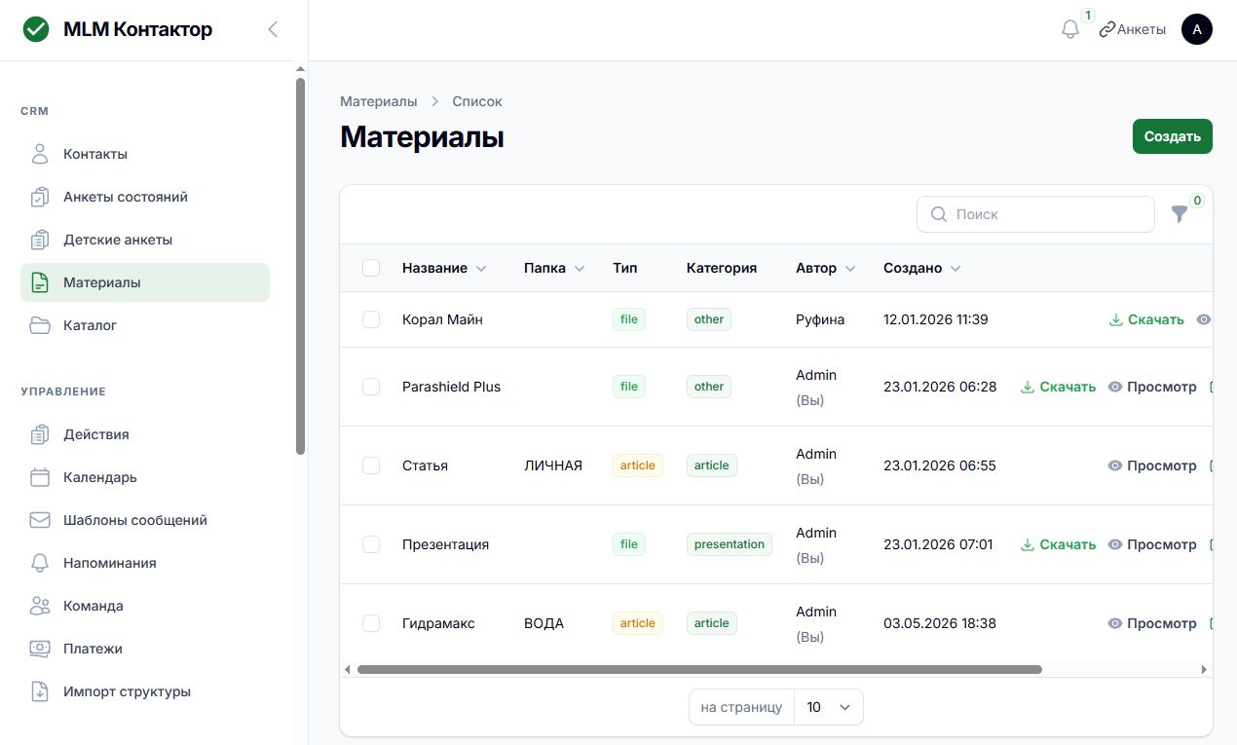Click the table's horizontal scrollbar thumb

coord(699,669)
